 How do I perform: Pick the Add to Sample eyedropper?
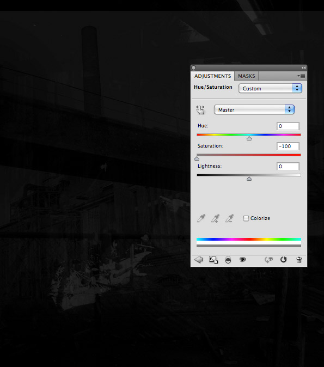point(216,218)
